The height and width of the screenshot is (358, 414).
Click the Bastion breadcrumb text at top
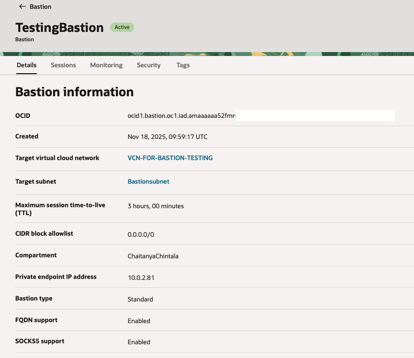(x=40, y=7)
